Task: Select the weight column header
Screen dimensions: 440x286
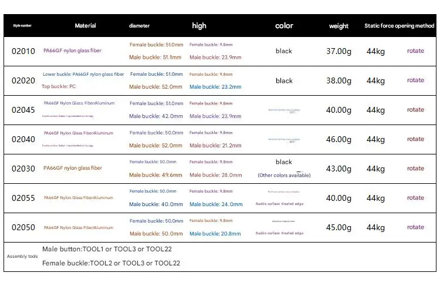Action: click(x=339, y=26)
